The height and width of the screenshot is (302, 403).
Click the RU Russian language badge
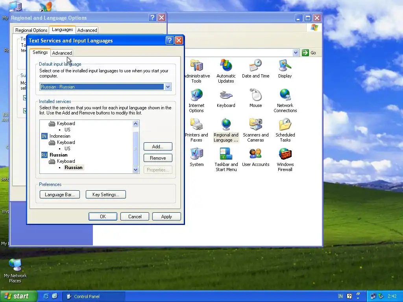pyautogui.click(x=44, y=155)
